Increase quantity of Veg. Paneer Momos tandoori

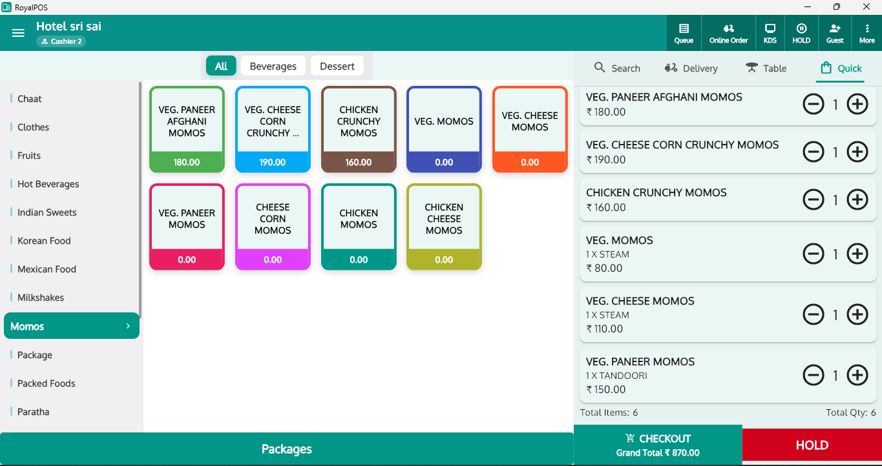pyautogui.click(x=857, y=375)
